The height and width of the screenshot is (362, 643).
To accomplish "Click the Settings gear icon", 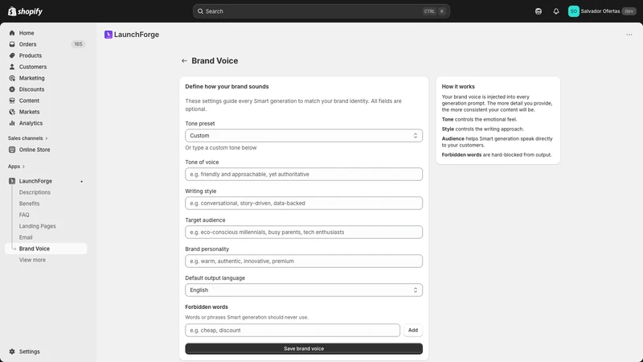I will pos(12,352).
